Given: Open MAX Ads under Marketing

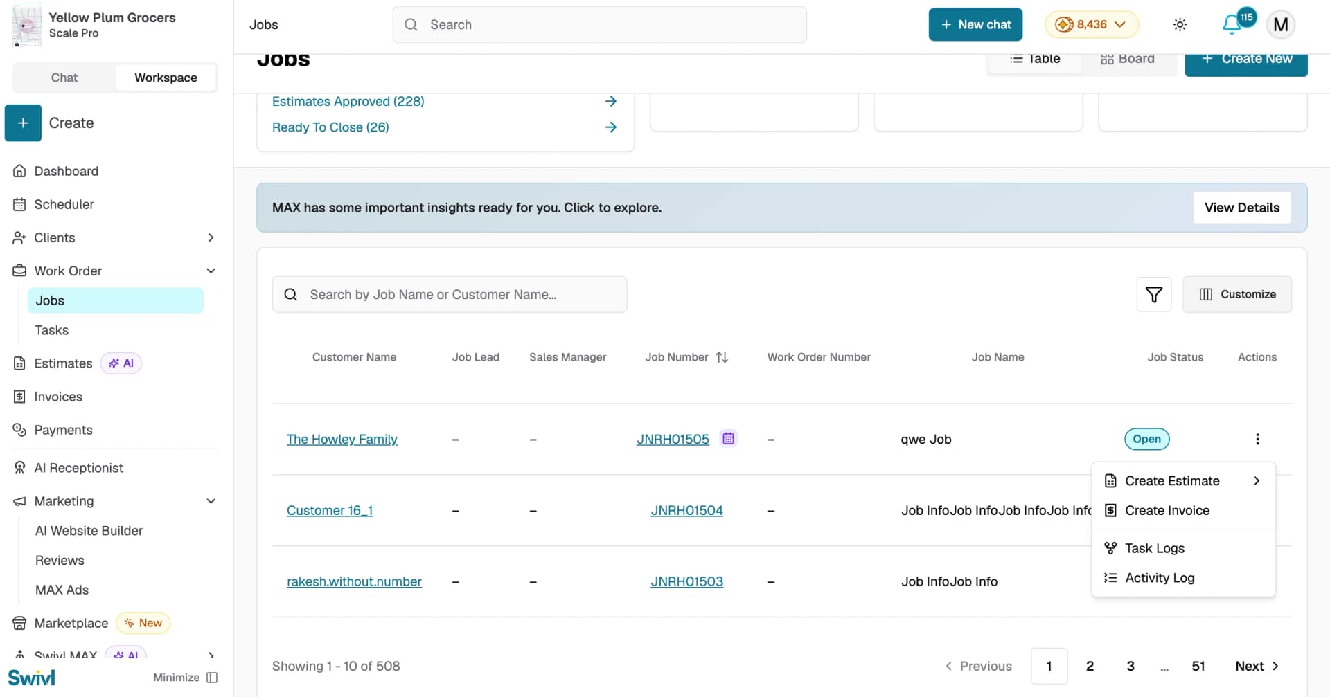Looking at the screenshot, I should (x=62, y=590).
